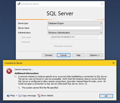120x103 pixels.
Task: Click the Password field
Action: (x=77, y=42)
